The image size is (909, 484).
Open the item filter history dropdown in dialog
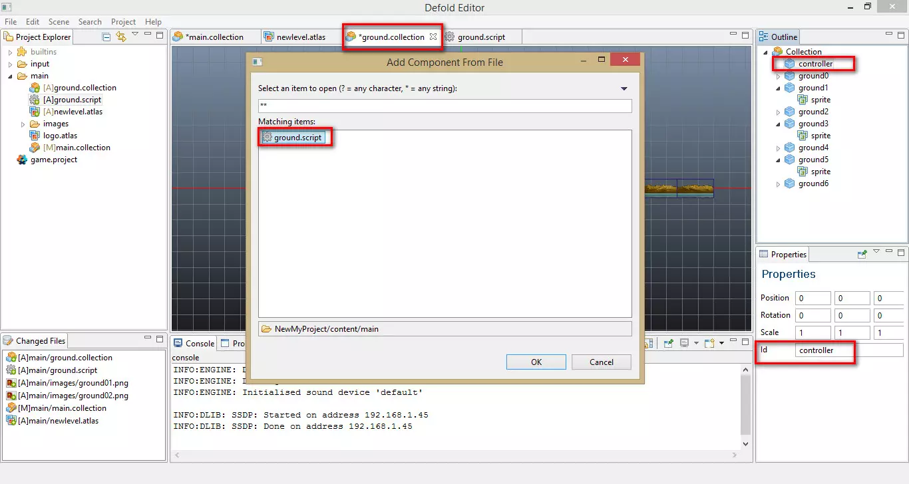tap(624, 88)
